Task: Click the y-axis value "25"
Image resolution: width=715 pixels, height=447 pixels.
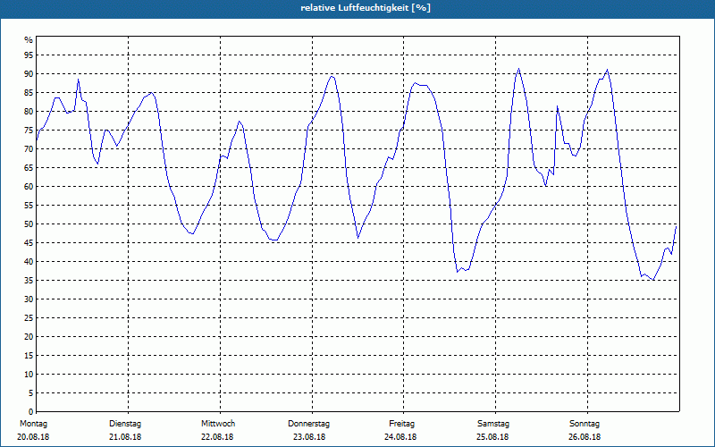Action: (x=29, y=318)
